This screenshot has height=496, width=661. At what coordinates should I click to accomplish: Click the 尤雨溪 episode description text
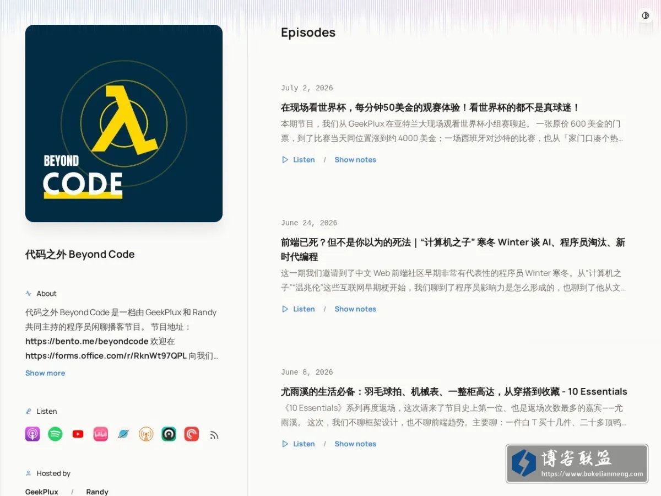[x=453, y=416]
